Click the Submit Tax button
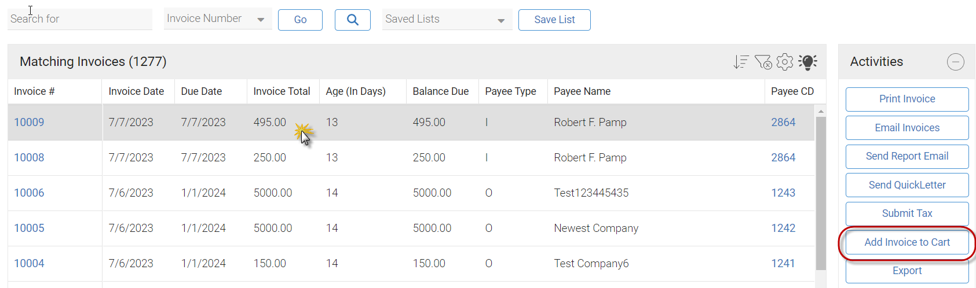Image resolution: width=976 pixels, height=288 pixels. [x=907, y=213]
